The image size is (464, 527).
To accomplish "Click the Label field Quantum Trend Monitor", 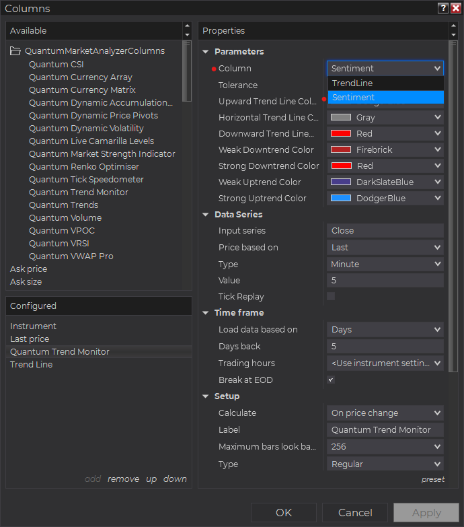I will [385, 429].
